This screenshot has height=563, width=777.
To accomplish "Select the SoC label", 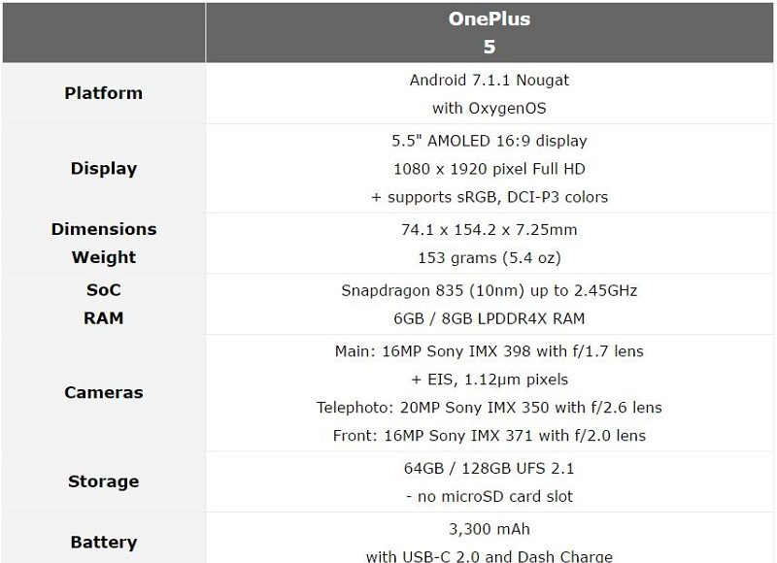I will (103, 290).
